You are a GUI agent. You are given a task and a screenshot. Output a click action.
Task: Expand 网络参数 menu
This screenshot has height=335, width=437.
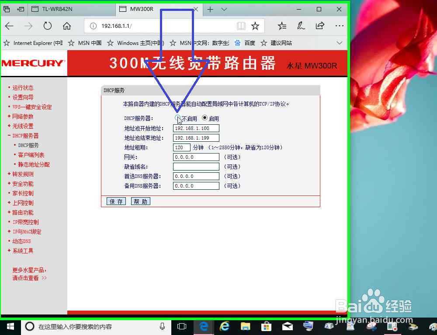coord(23,116)
